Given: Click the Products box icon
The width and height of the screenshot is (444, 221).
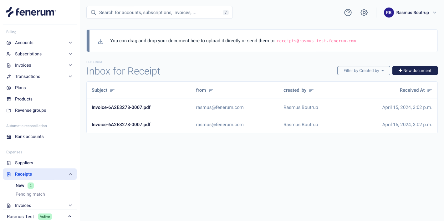Looking at the screenshot, I should coord(9,99).
